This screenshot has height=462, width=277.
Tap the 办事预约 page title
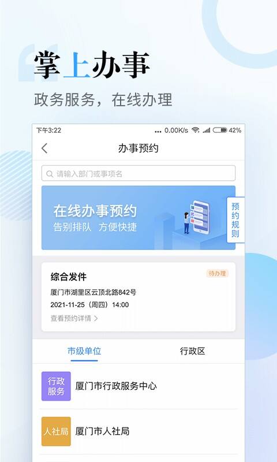138,148
